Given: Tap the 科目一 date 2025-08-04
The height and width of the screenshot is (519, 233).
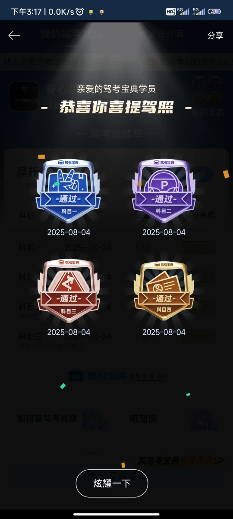Looking at the screenshot, I should 69,232.
